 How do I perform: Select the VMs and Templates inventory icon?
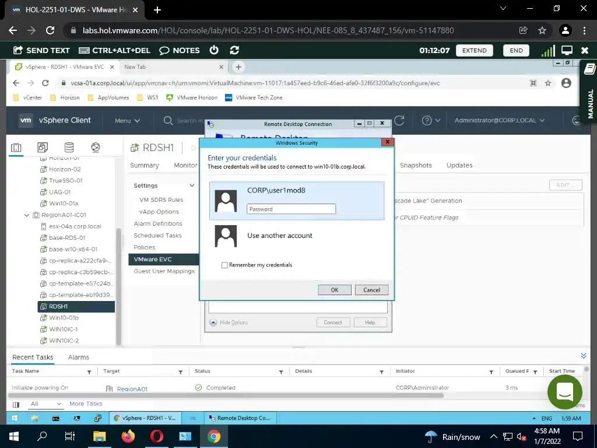click(43, 148)
